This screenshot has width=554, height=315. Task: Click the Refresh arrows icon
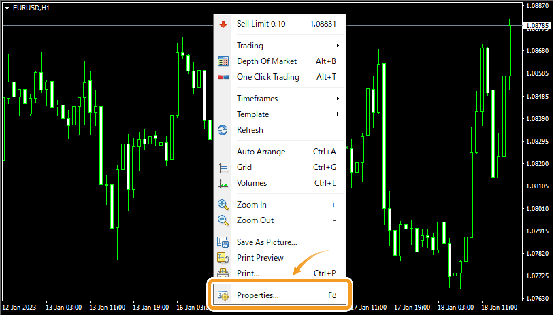223,130
